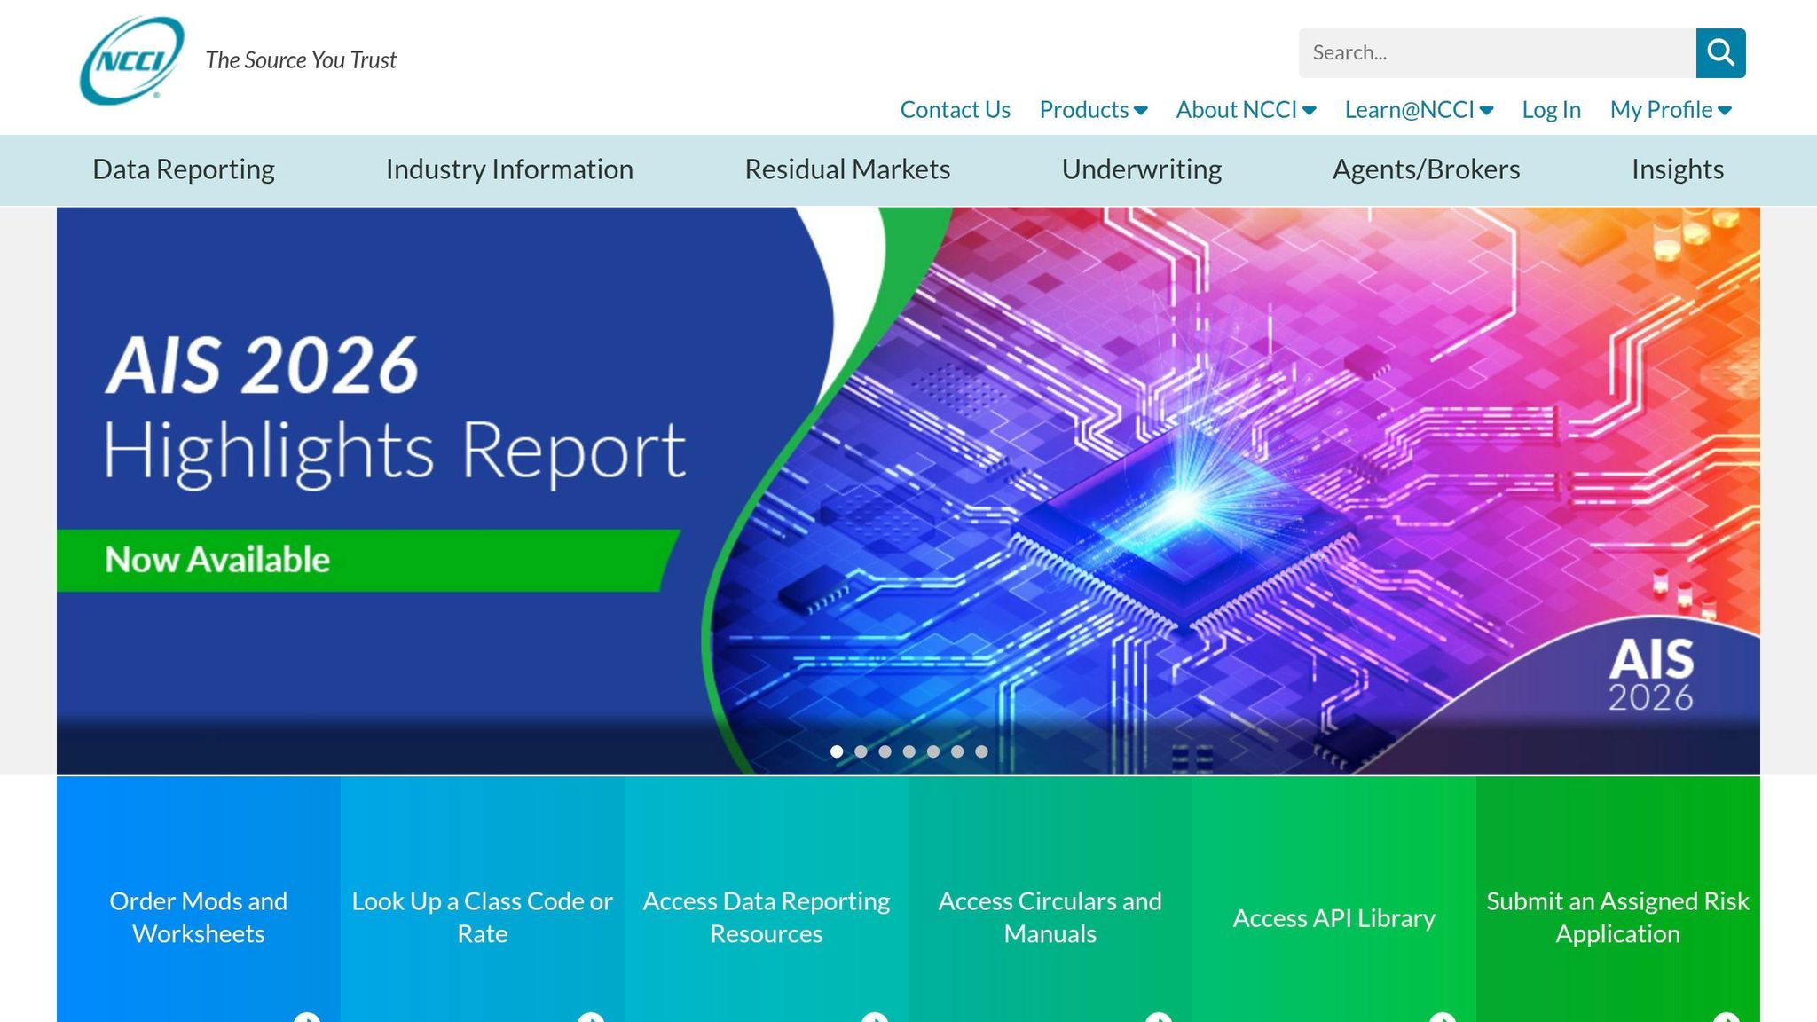Open the Data Reporting menu
This screenshot has width=1817, height=1022.
coord(184,169)
